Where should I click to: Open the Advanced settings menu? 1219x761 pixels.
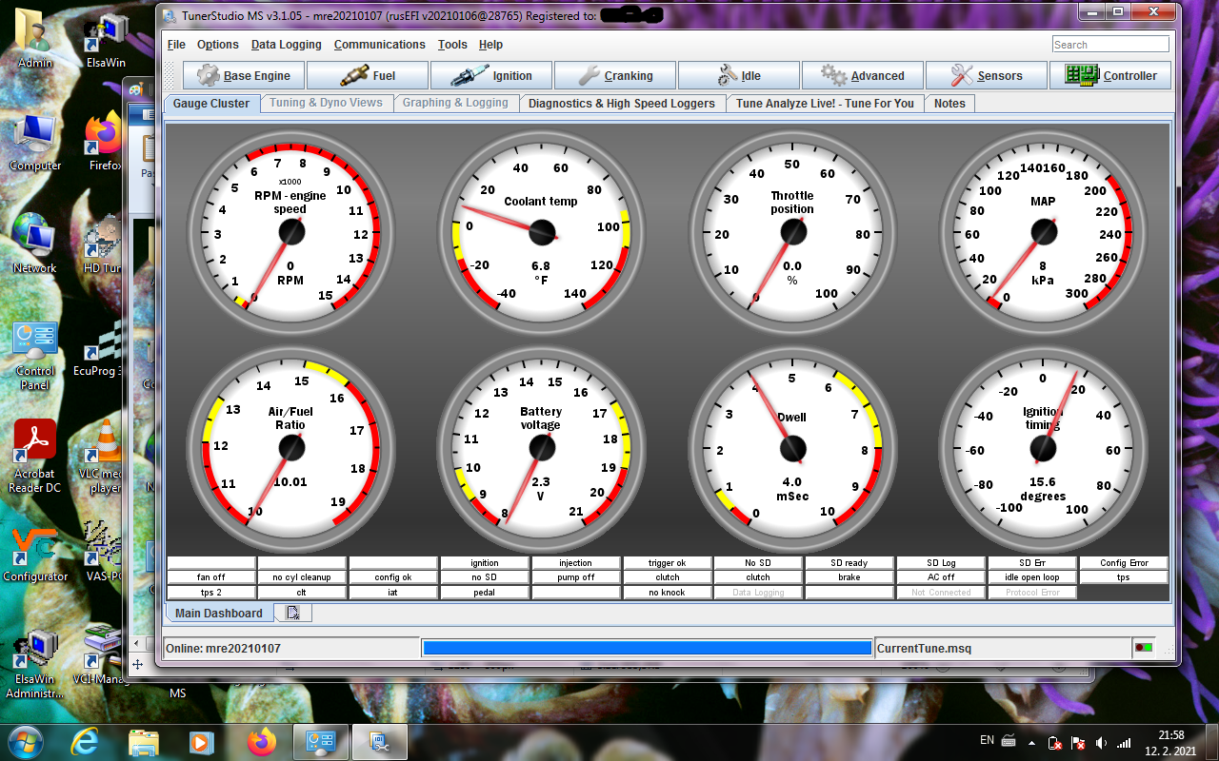(x=863, y=75)
